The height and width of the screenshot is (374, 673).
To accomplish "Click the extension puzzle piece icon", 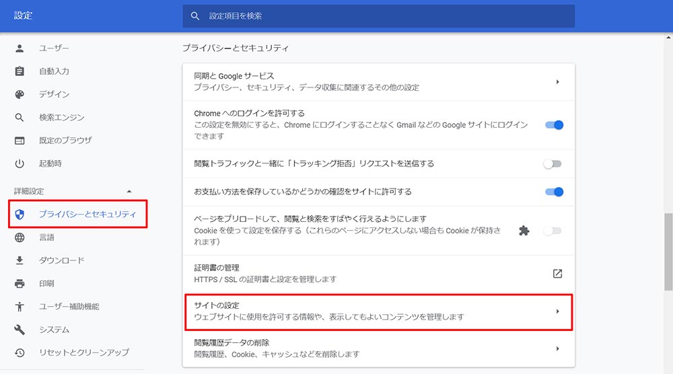I will pos(524,231).
